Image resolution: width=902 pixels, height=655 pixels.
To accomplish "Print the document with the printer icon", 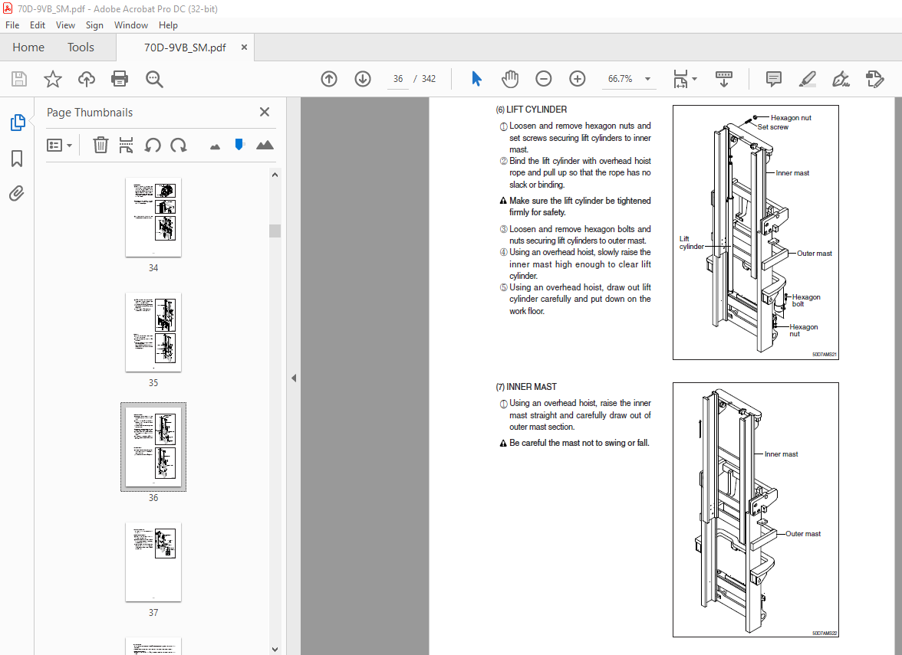I will tap(120, 79).
